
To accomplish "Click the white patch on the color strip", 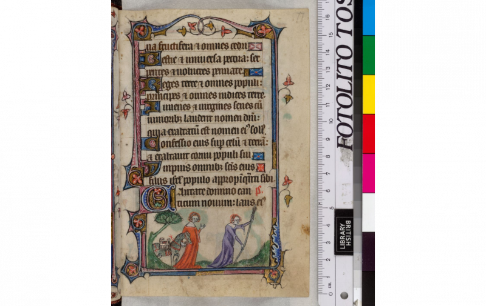I will (x=369, y=212).
